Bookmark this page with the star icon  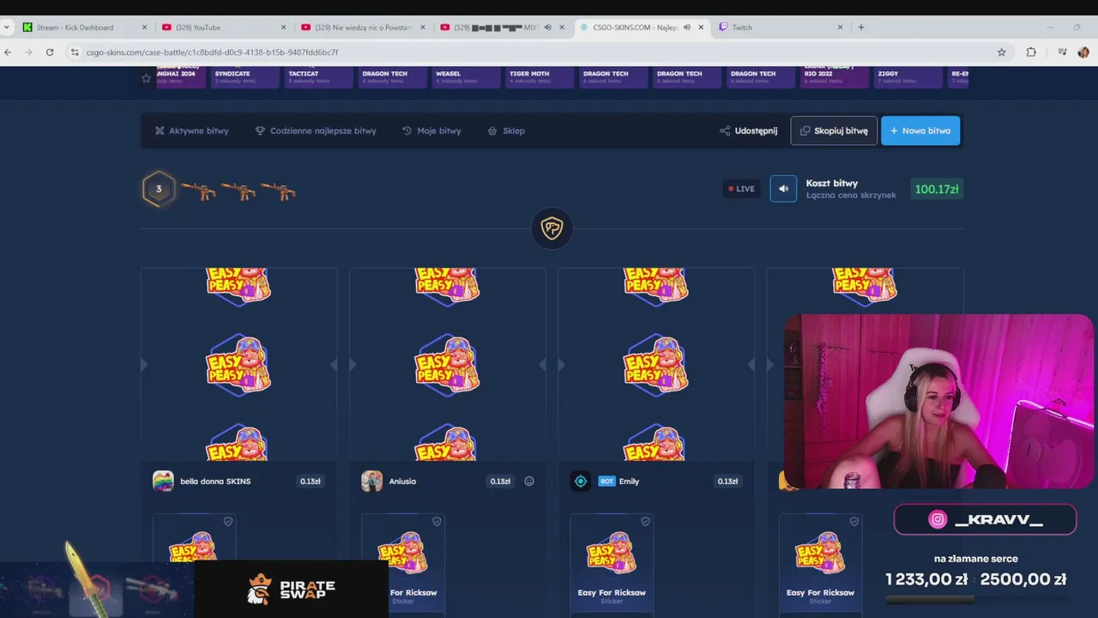click(x=1001, y=52)
